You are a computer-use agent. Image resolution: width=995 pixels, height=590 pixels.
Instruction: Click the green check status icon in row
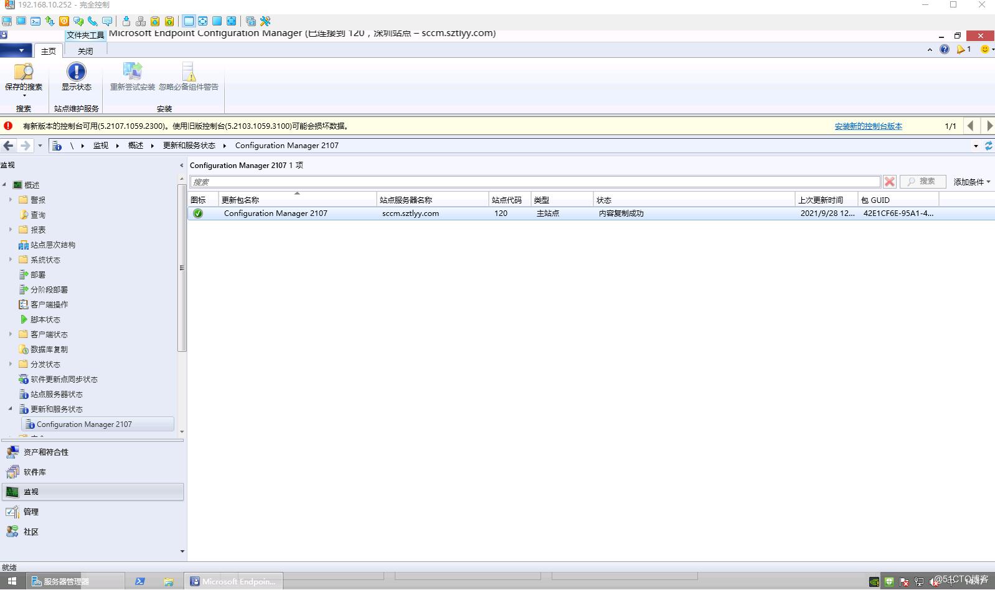[x=198, y=213]
